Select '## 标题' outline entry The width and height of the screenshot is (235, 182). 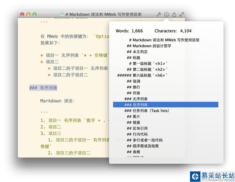click(133, 57)
